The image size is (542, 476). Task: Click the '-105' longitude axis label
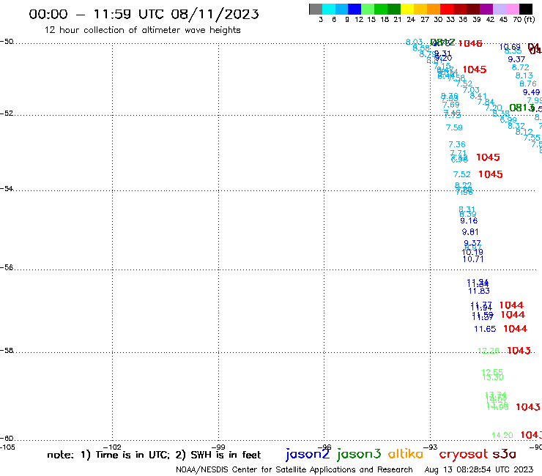pyautogui.click(x=7, y=447)
